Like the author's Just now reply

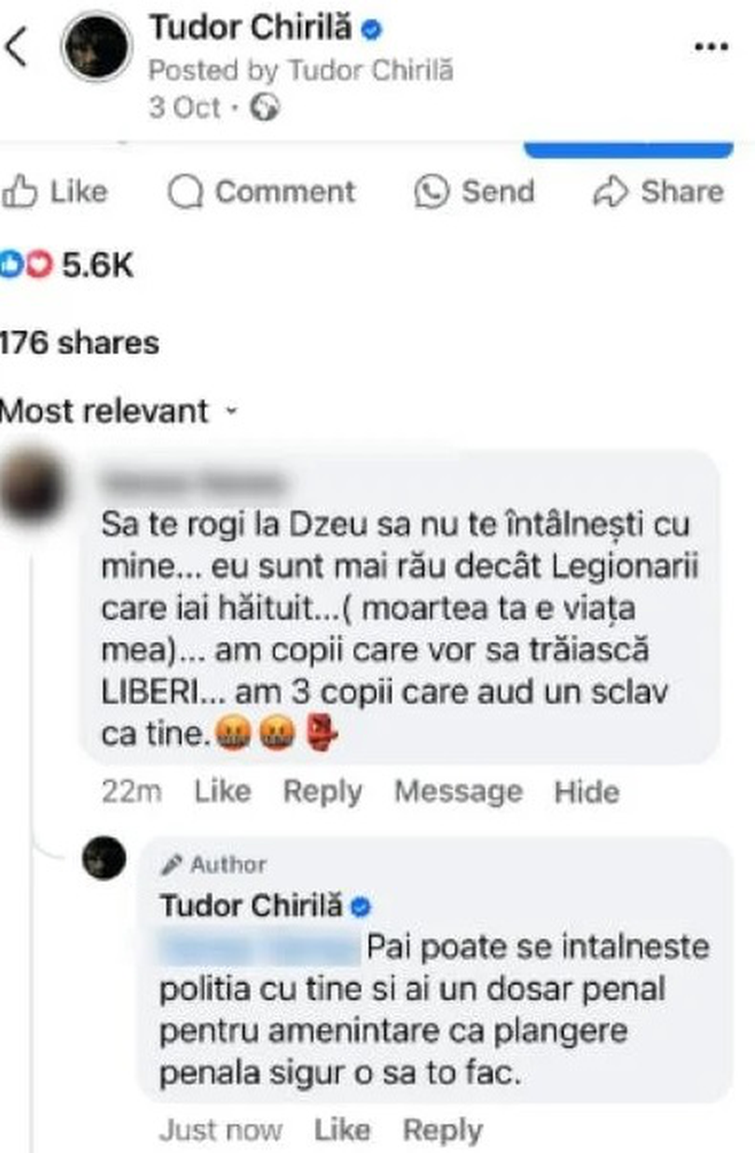342,1131
